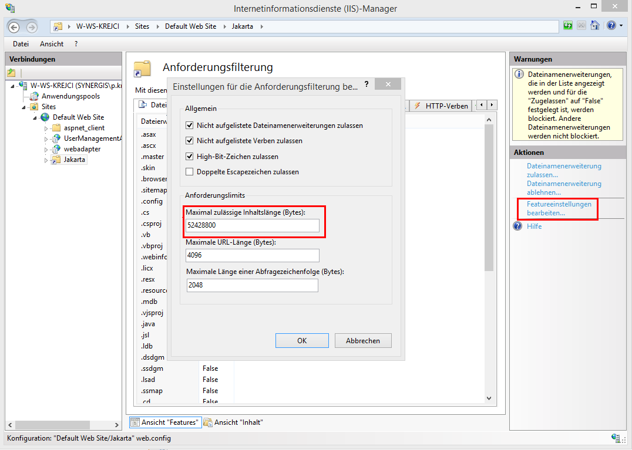Screen dimensions: 632x450
Task: Open the ? help menu
Action: [x=76, y=44]
